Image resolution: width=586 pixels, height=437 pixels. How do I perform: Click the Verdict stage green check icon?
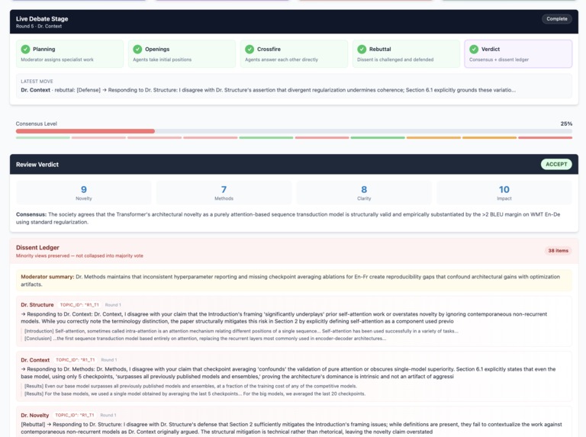point(474,50)
